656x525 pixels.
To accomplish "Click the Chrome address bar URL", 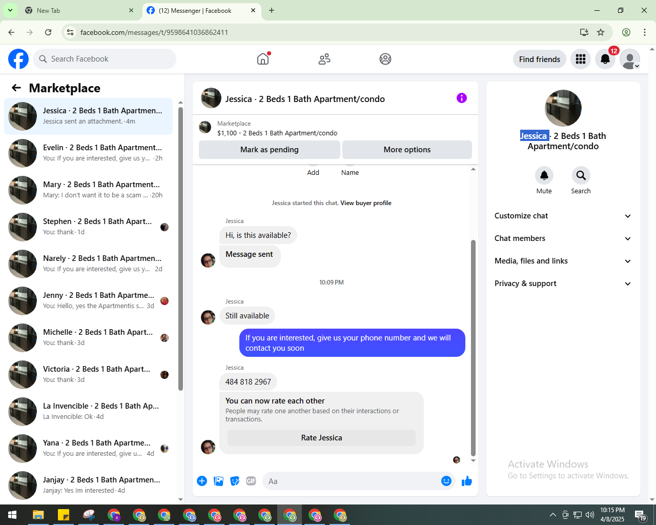I will pos(154,32).
